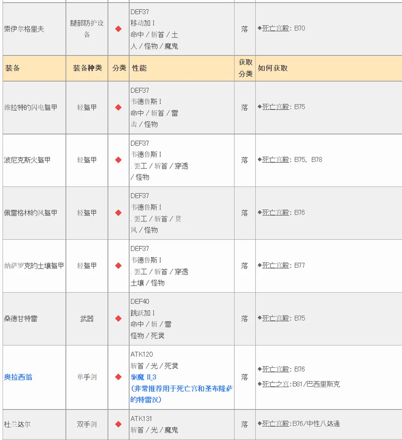Click 轻盔甲 in 纳萨罗克的土壤盔甲 row
This screenshot has height=440, width=402.
click(87, 266)
